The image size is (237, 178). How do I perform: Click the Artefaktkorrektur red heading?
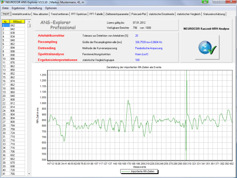tap(51, 36)
